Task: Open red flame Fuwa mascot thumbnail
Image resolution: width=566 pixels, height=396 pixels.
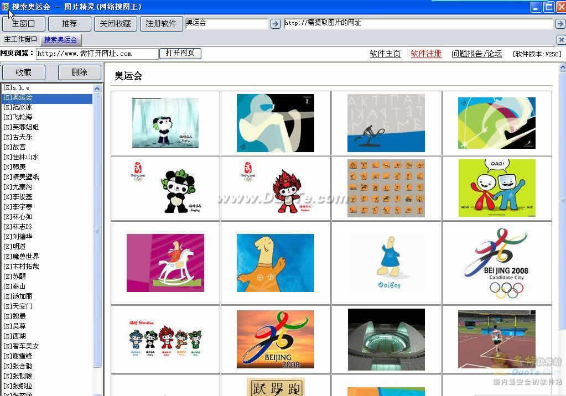Action: pyautogui.click(x=276, y=188)
